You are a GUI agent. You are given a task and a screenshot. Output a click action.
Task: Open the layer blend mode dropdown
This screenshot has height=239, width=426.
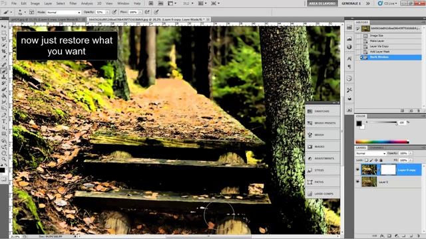point(371,153)
